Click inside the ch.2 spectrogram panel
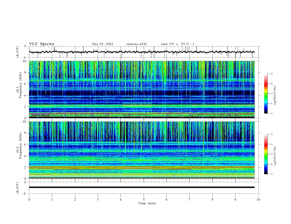The image size is (291, 224). 141,150
